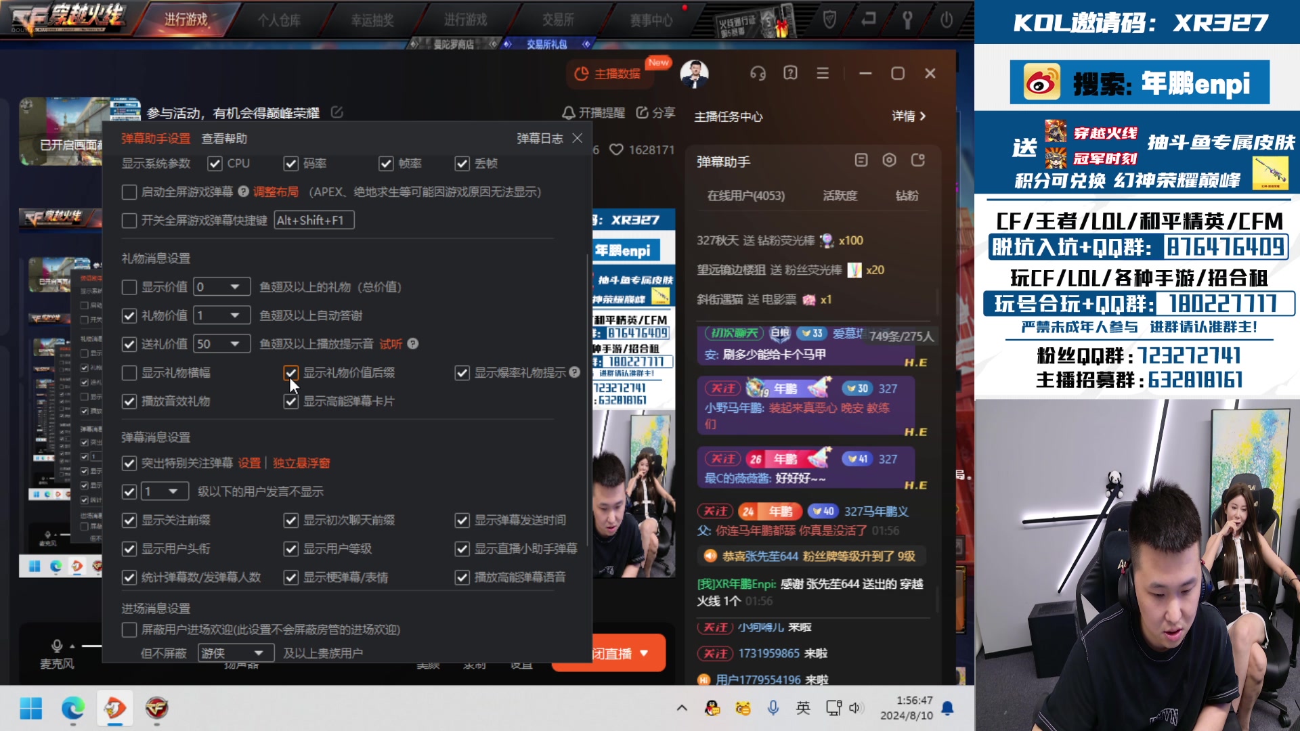Click the 弹幕助手 settings gear icon
The height and width of the screenshot is (731, 1300).
click(889, 160)
